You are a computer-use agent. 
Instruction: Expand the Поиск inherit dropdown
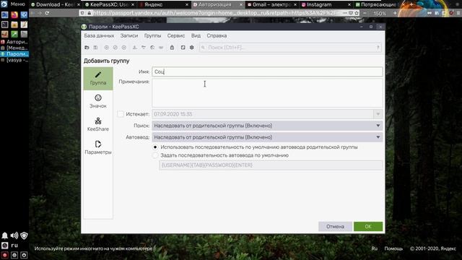click(267, 126)
